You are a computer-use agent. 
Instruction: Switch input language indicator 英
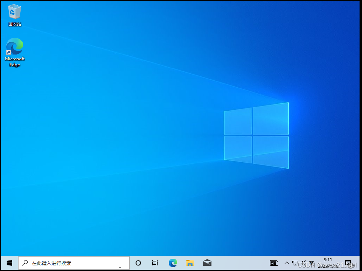coord(312,263)
